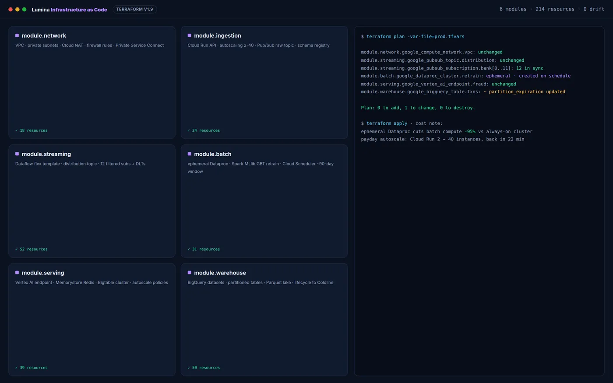Click the ingestion description starting 'Cloud Run API'
Screen dimensions: 613x383
click(259, 45)
